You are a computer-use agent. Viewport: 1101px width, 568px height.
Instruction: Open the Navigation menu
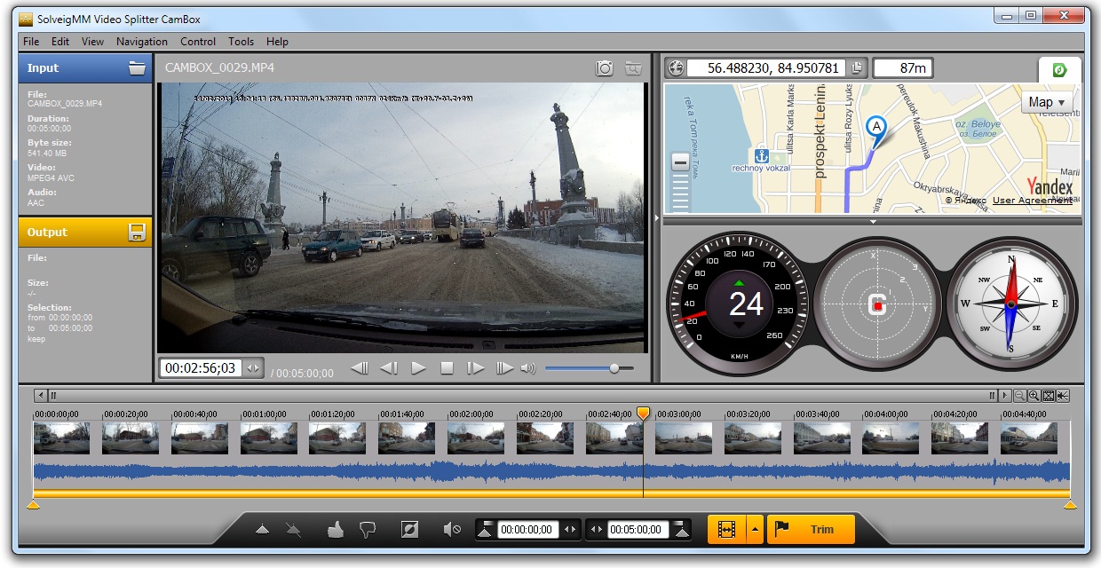pos(141,42)
